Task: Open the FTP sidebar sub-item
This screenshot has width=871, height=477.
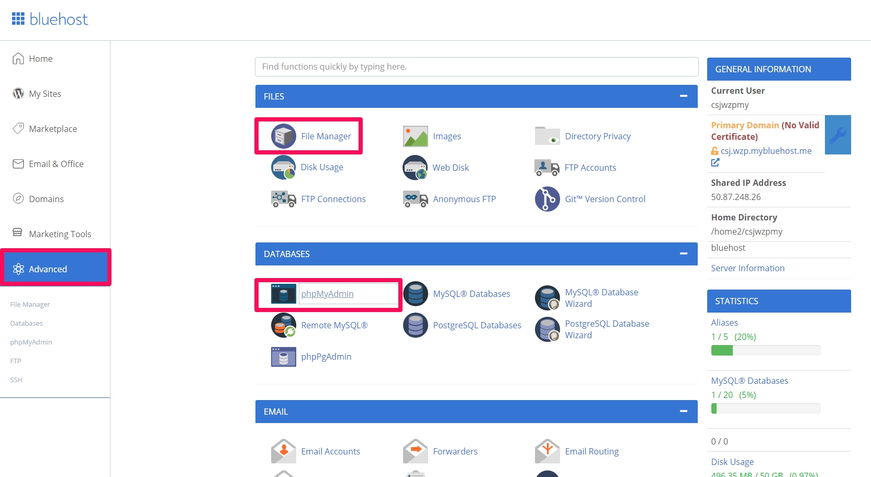Action: [16, 361]
